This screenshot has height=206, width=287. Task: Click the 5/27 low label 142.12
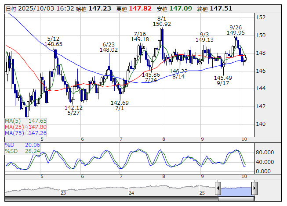pos(73,107)
